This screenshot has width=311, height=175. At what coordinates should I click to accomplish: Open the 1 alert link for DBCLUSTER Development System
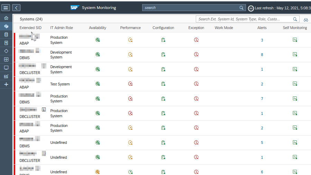[262, 70]
